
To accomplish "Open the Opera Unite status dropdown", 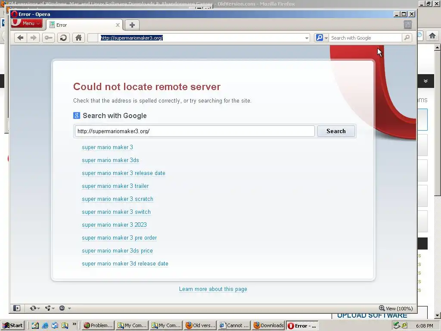I will click(50, 308).
